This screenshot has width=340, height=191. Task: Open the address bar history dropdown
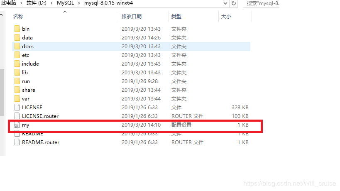(225, 3)
